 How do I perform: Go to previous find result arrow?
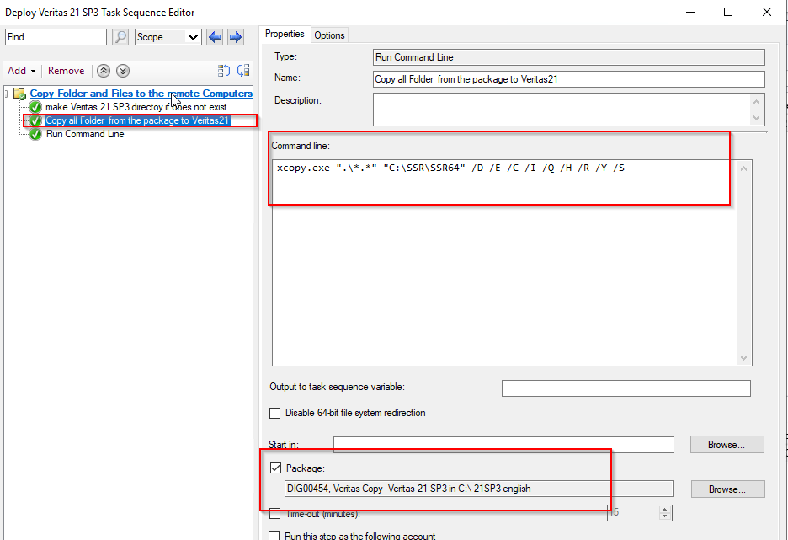tap(215, 37)
